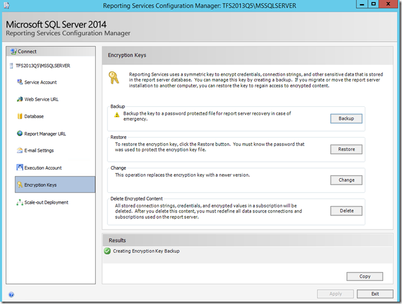The width and height of the screenshot is (402, 304).
Task: Click the Backup button
Action: pyautogui.click(x=346, y=119)
